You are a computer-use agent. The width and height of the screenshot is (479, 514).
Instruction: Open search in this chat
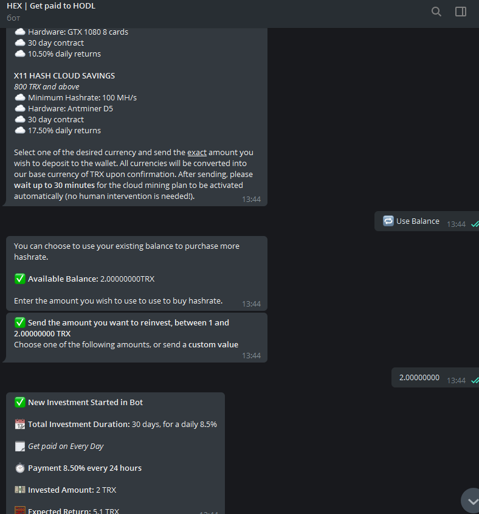436,12
